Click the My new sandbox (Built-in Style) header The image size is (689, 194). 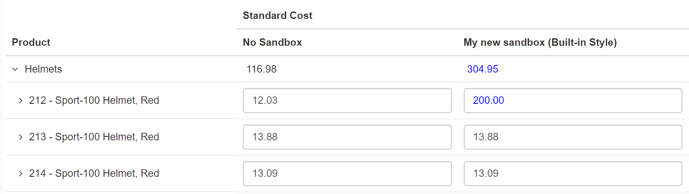pyautogui.click(x=540, y=42)
